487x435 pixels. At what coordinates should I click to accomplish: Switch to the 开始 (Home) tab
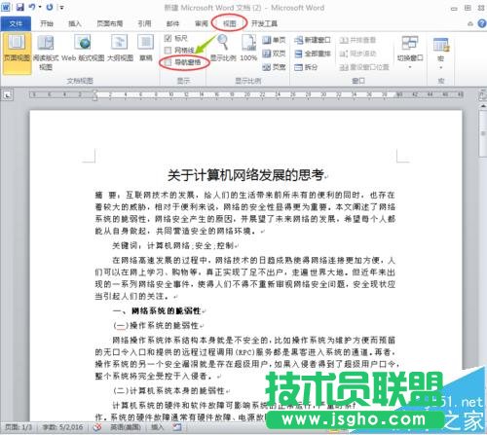coord(47,23)
